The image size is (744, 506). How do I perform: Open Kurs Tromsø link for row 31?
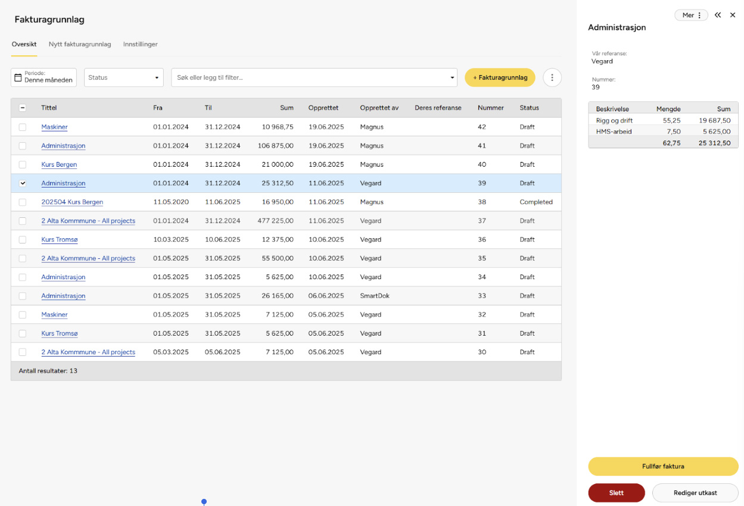pyautogui.click(x=60, y=333)
